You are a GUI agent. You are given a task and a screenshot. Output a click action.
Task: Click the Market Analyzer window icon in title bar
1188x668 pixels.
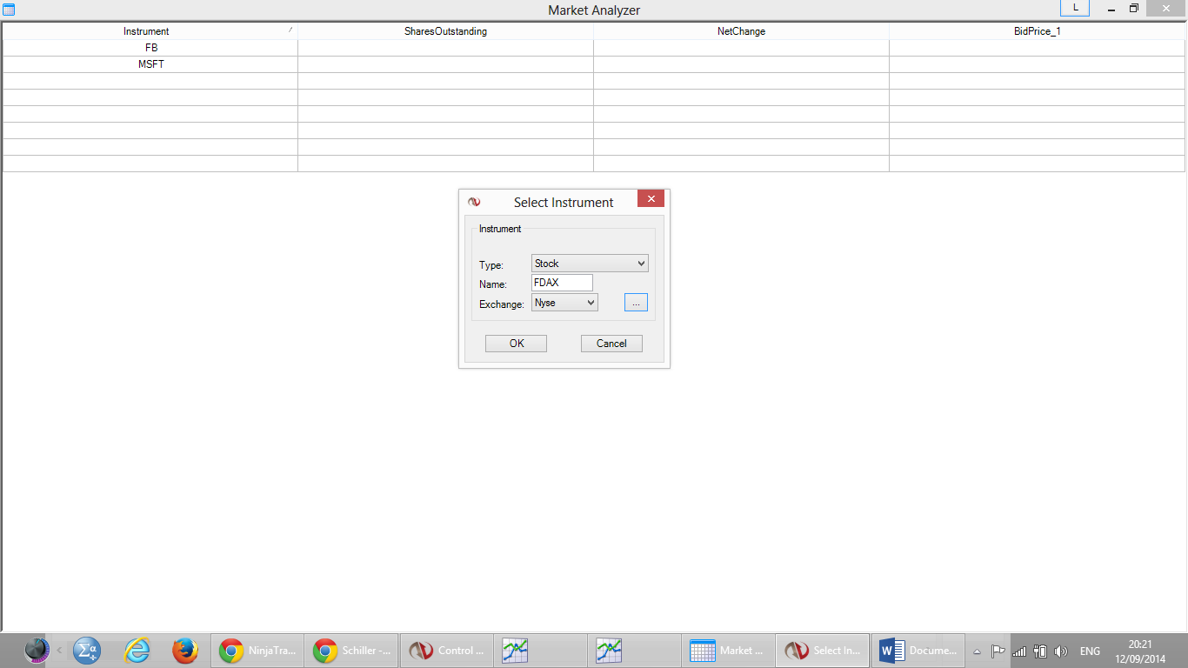[x=10, y=10]
